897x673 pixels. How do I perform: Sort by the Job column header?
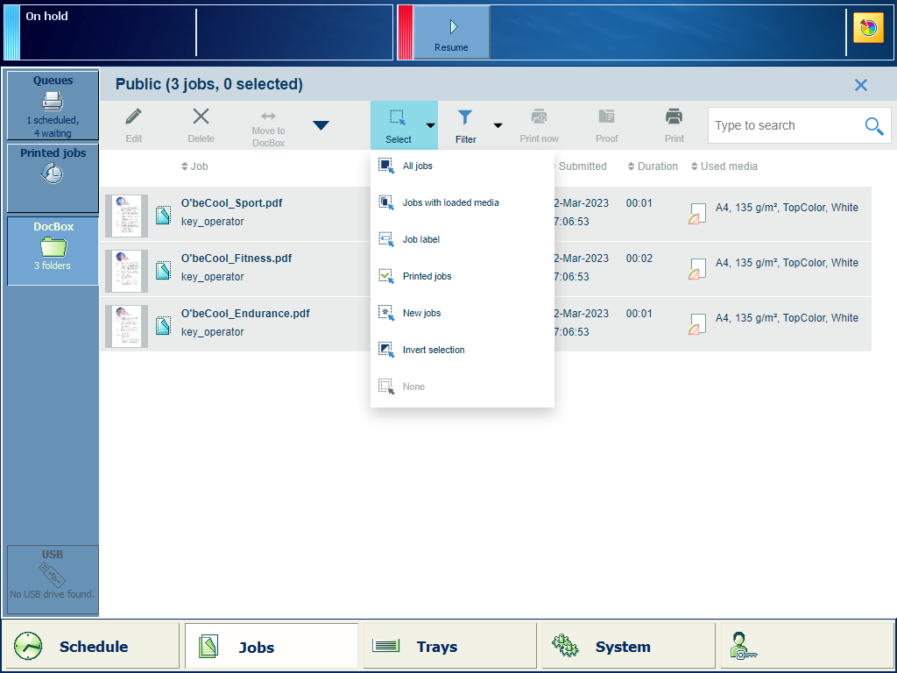(194, 166)
